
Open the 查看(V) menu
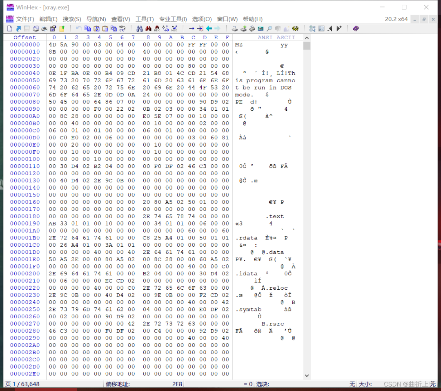(120, 19)
